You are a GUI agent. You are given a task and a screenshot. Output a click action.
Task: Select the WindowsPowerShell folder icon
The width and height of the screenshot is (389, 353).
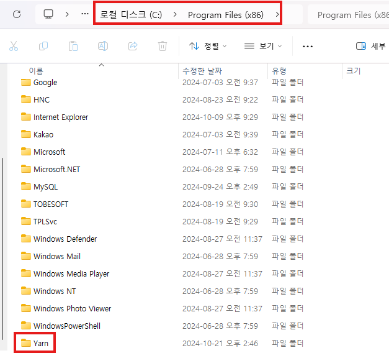point(26,326)
